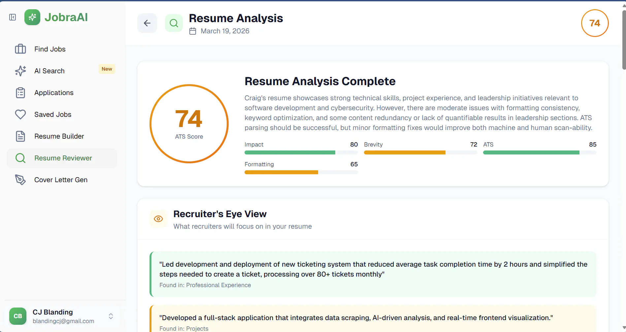Click the blandingcj@gmail.com email text
626x332 pixels.
(63, 321)
